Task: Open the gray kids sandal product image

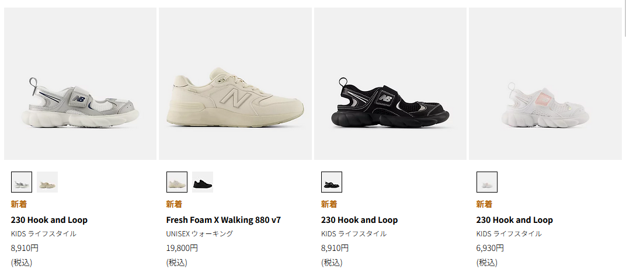Action: tap(80, 84)
